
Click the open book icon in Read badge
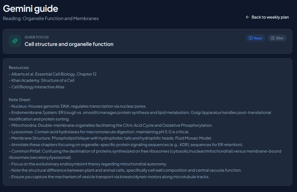(x=251, y=38)
